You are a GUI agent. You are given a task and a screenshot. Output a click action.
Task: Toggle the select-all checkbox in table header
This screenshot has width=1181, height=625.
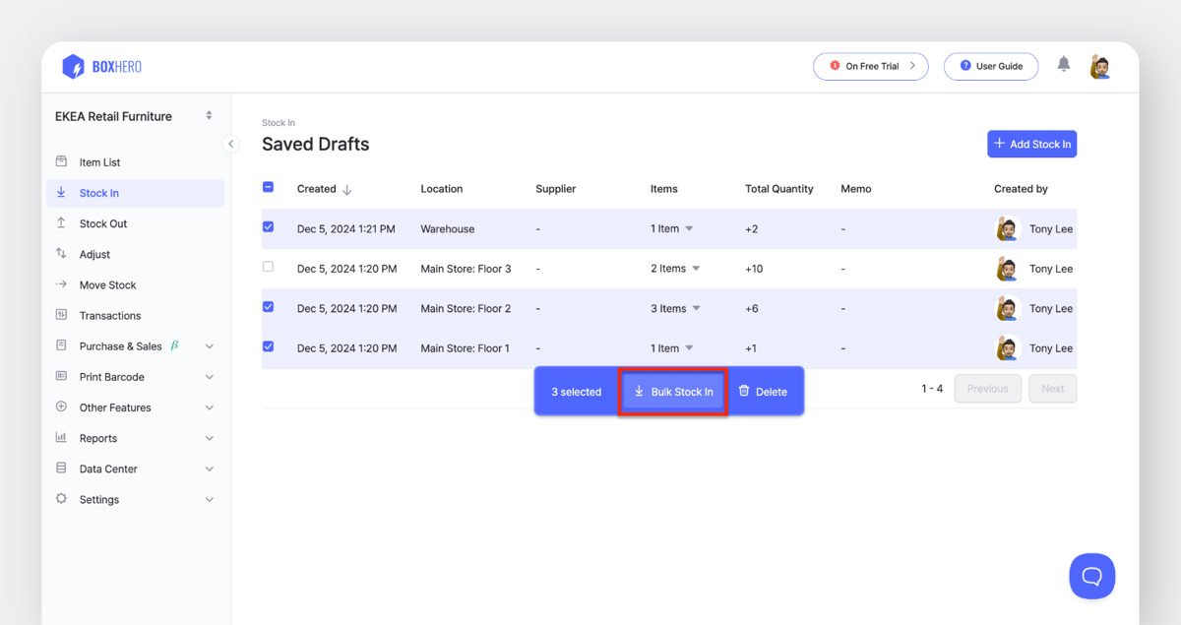click(x=268, y=186)
